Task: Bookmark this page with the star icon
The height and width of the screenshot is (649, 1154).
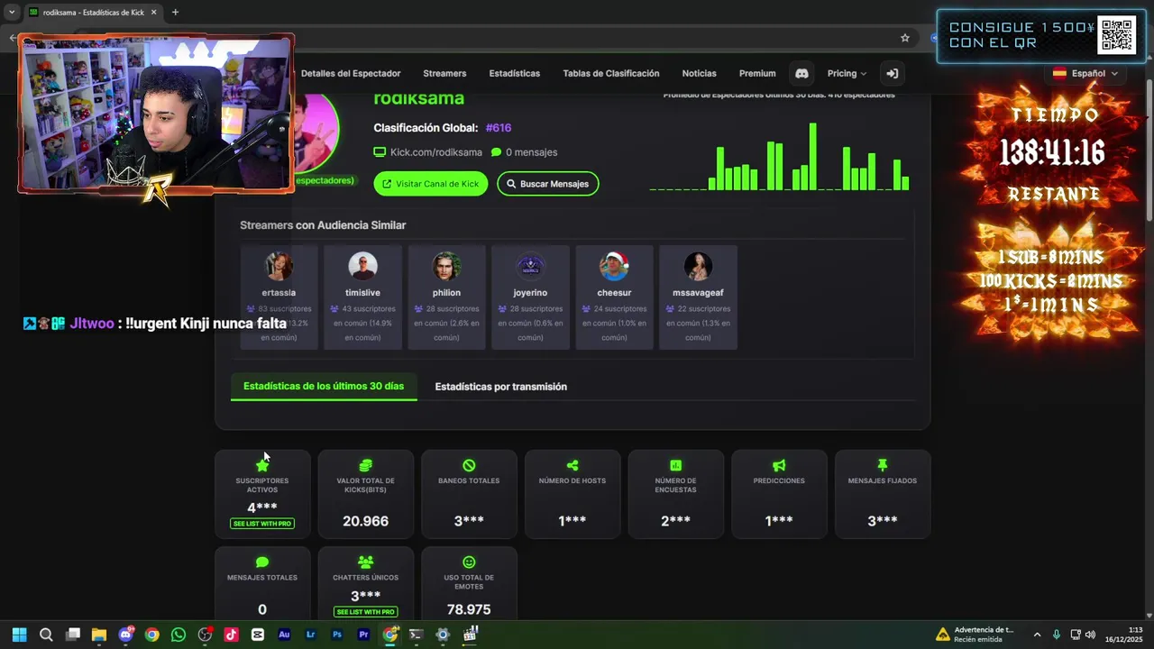Action: 905,38
